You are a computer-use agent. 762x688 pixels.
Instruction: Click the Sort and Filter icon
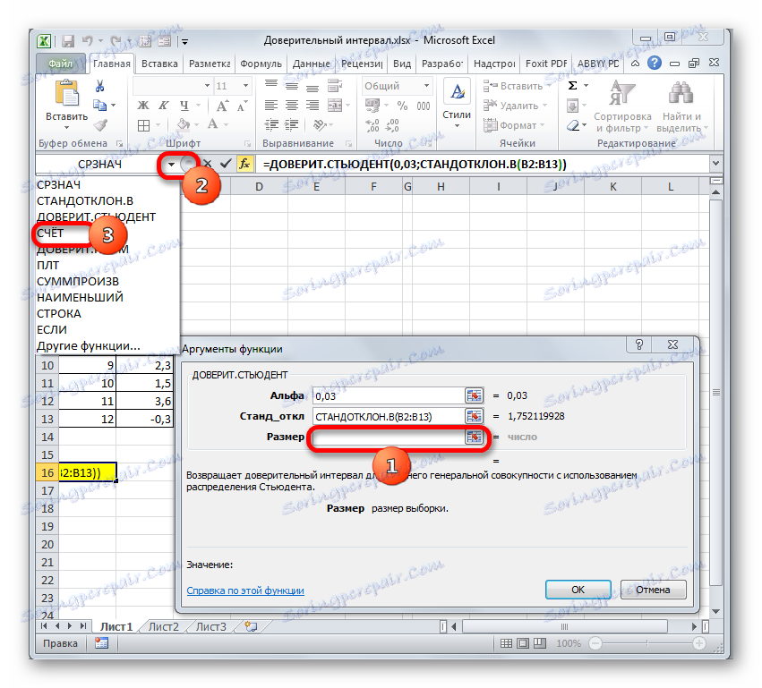point(622,93)
